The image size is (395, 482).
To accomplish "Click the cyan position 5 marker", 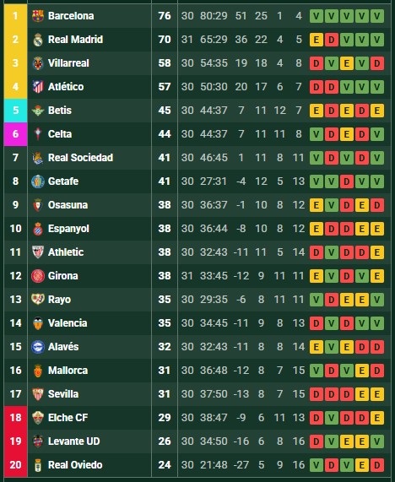I will point(16,111).
